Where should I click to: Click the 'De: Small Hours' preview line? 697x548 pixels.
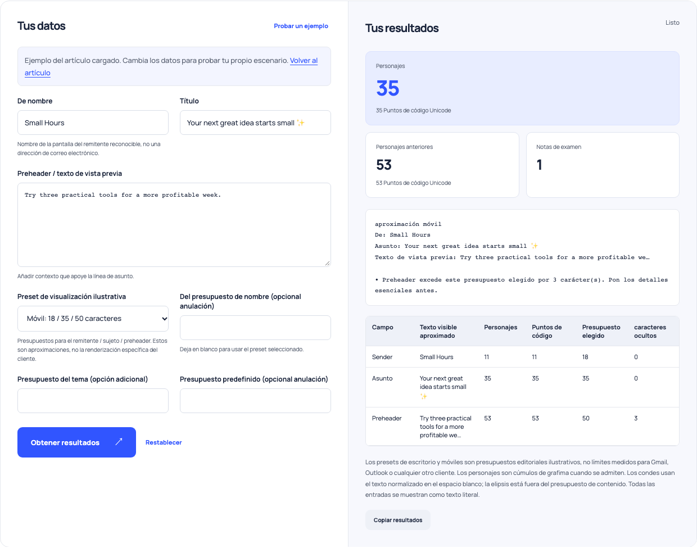point(402,235)
